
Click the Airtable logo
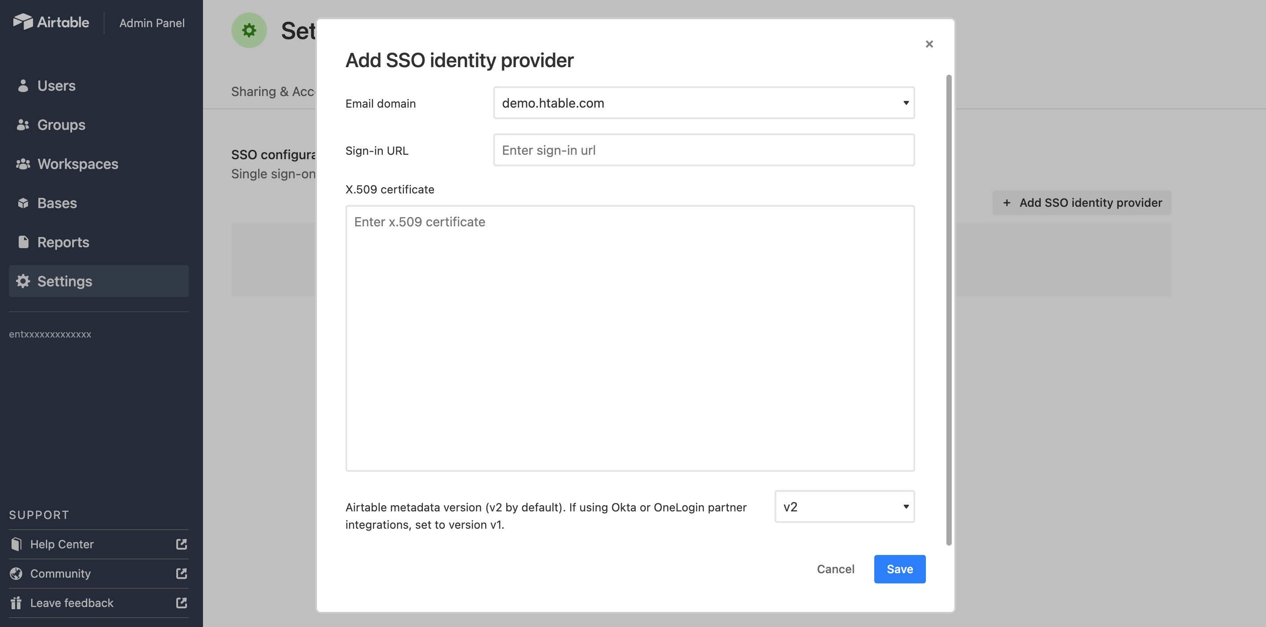click(x=51, y=22)
